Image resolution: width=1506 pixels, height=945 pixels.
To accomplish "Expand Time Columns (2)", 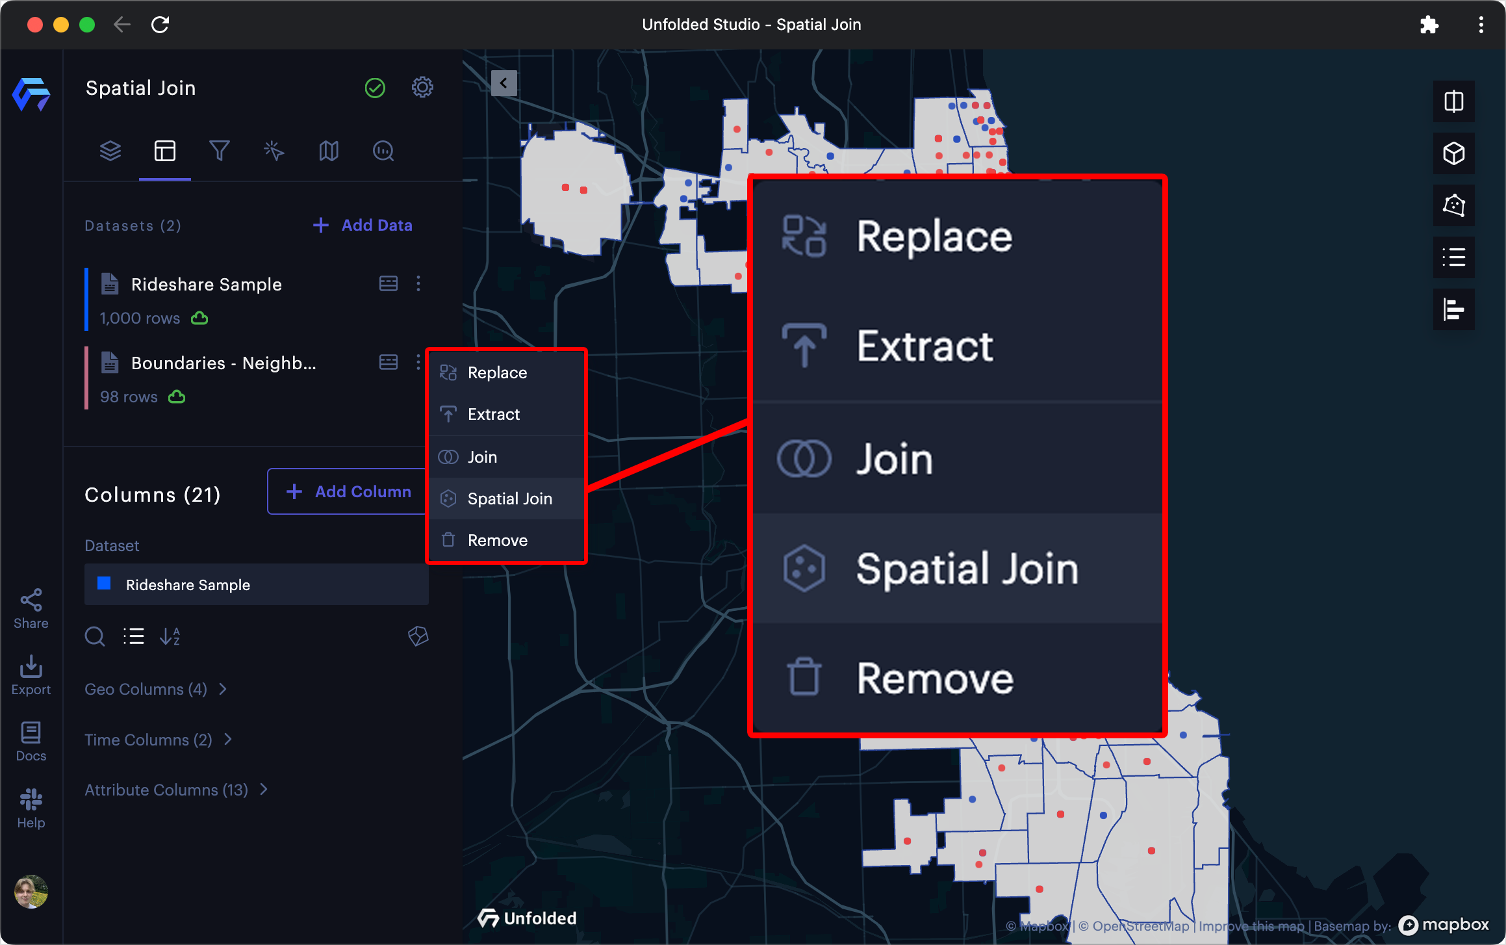I will pos(159,740).
